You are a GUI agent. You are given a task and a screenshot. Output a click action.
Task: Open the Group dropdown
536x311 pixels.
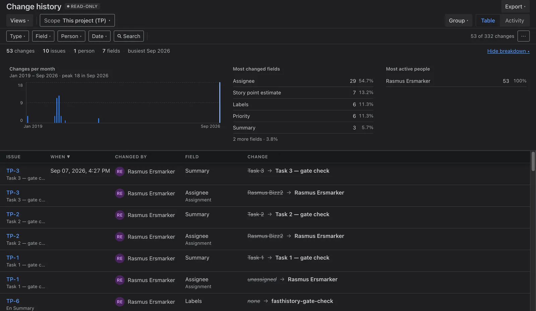coord(458,20)
